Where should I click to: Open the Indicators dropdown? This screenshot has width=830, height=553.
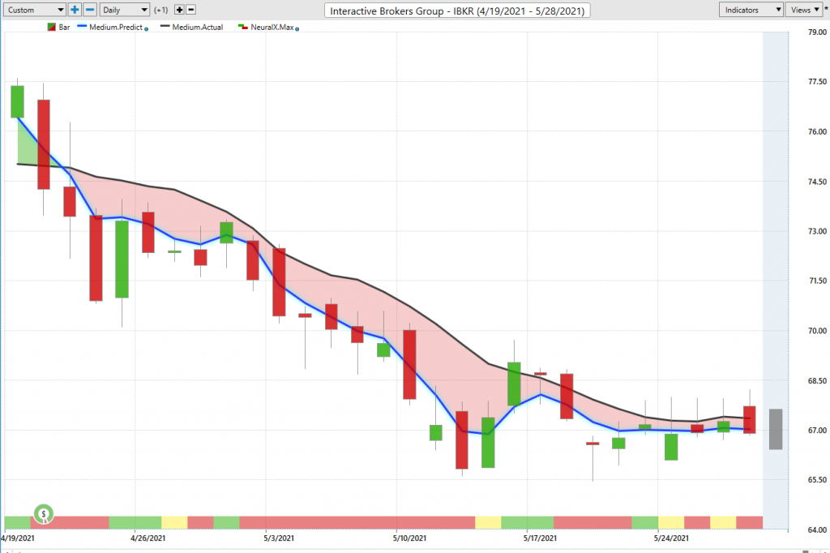[x=751, y=10]
